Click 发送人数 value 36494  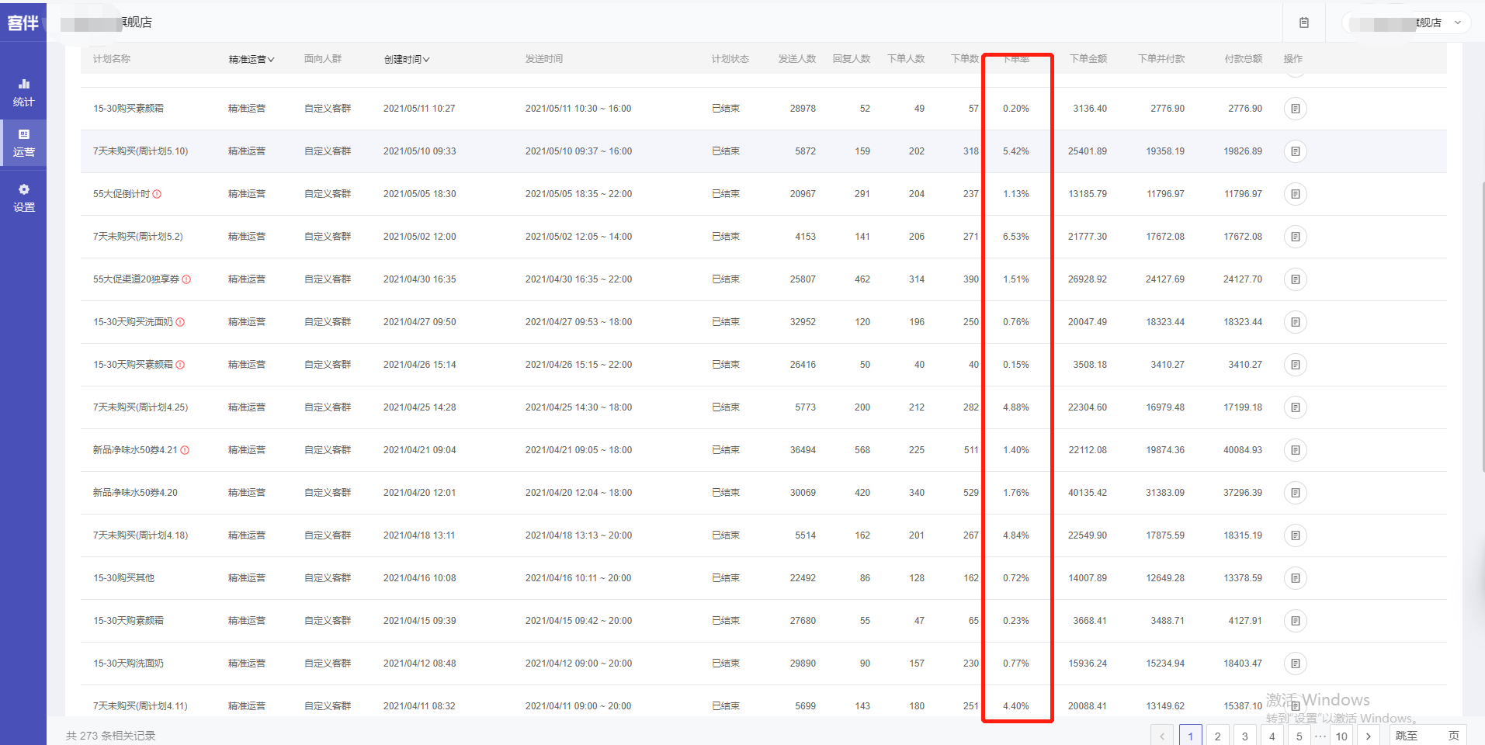click(803, 450)
